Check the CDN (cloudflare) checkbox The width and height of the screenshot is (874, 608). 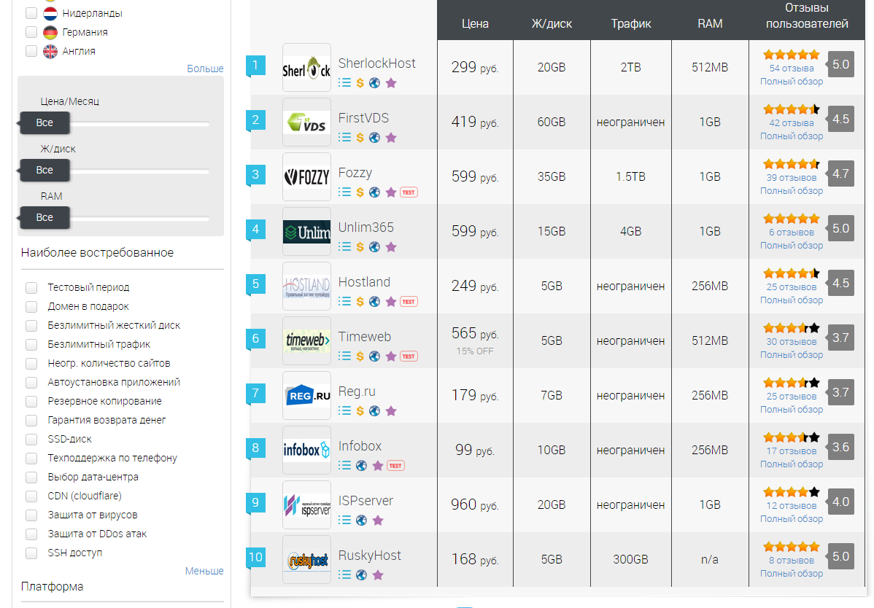coord(31,496)
